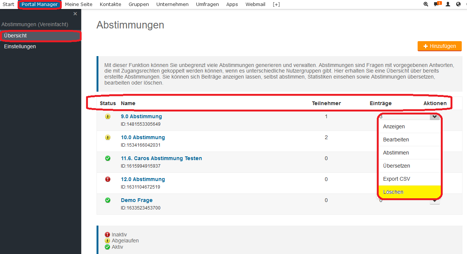Open the chat messages icon with badge

[437, 4]
